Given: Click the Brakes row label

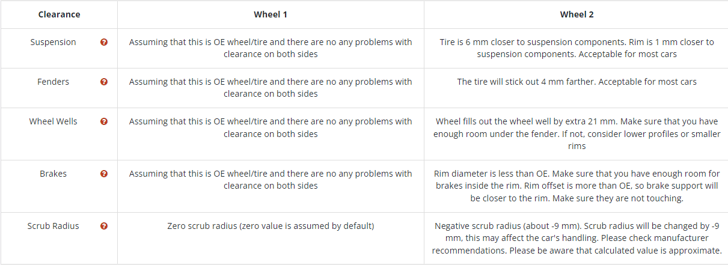Looking at the screenshot, I should (54, 174).
